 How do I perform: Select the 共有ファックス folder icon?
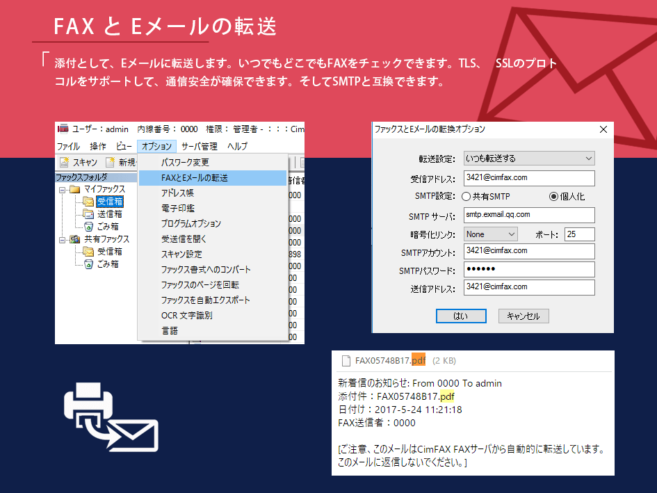coord(74,239)
